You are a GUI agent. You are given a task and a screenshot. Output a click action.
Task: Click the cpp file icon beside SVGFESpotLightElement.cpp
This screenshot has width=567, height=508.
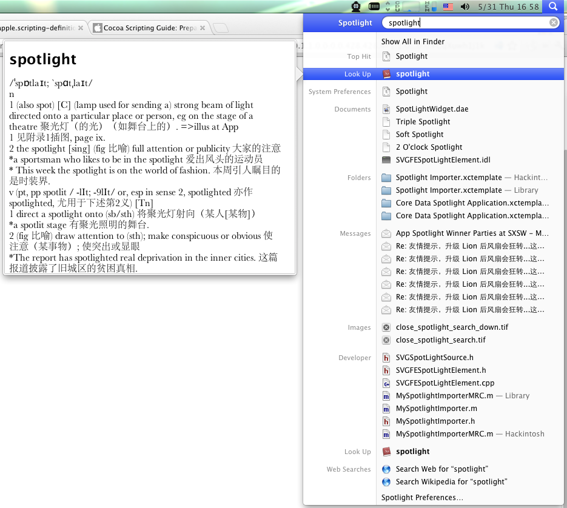coord(386,383)
